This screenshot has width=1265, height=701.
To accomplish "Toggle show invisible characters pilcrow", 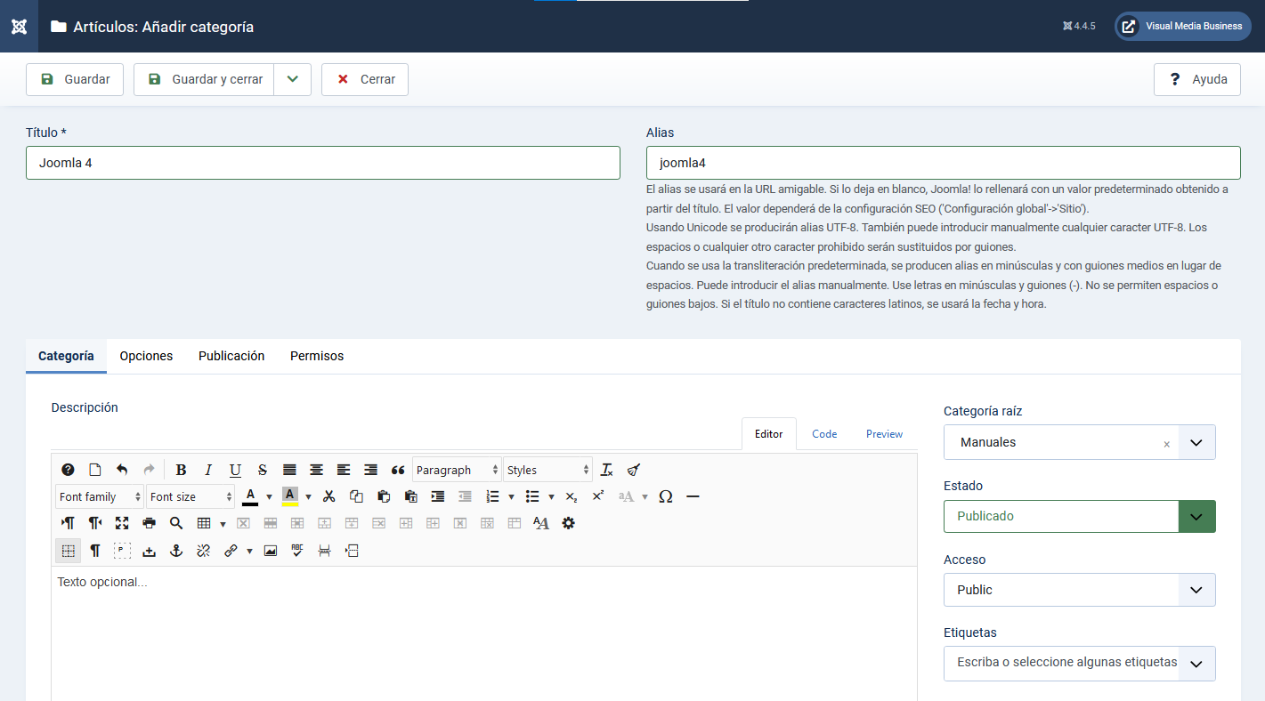I will pyautogui.click(x=95, y=551).
